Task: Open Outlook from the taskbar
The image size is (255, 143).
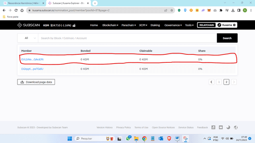Action: (161, 139)
